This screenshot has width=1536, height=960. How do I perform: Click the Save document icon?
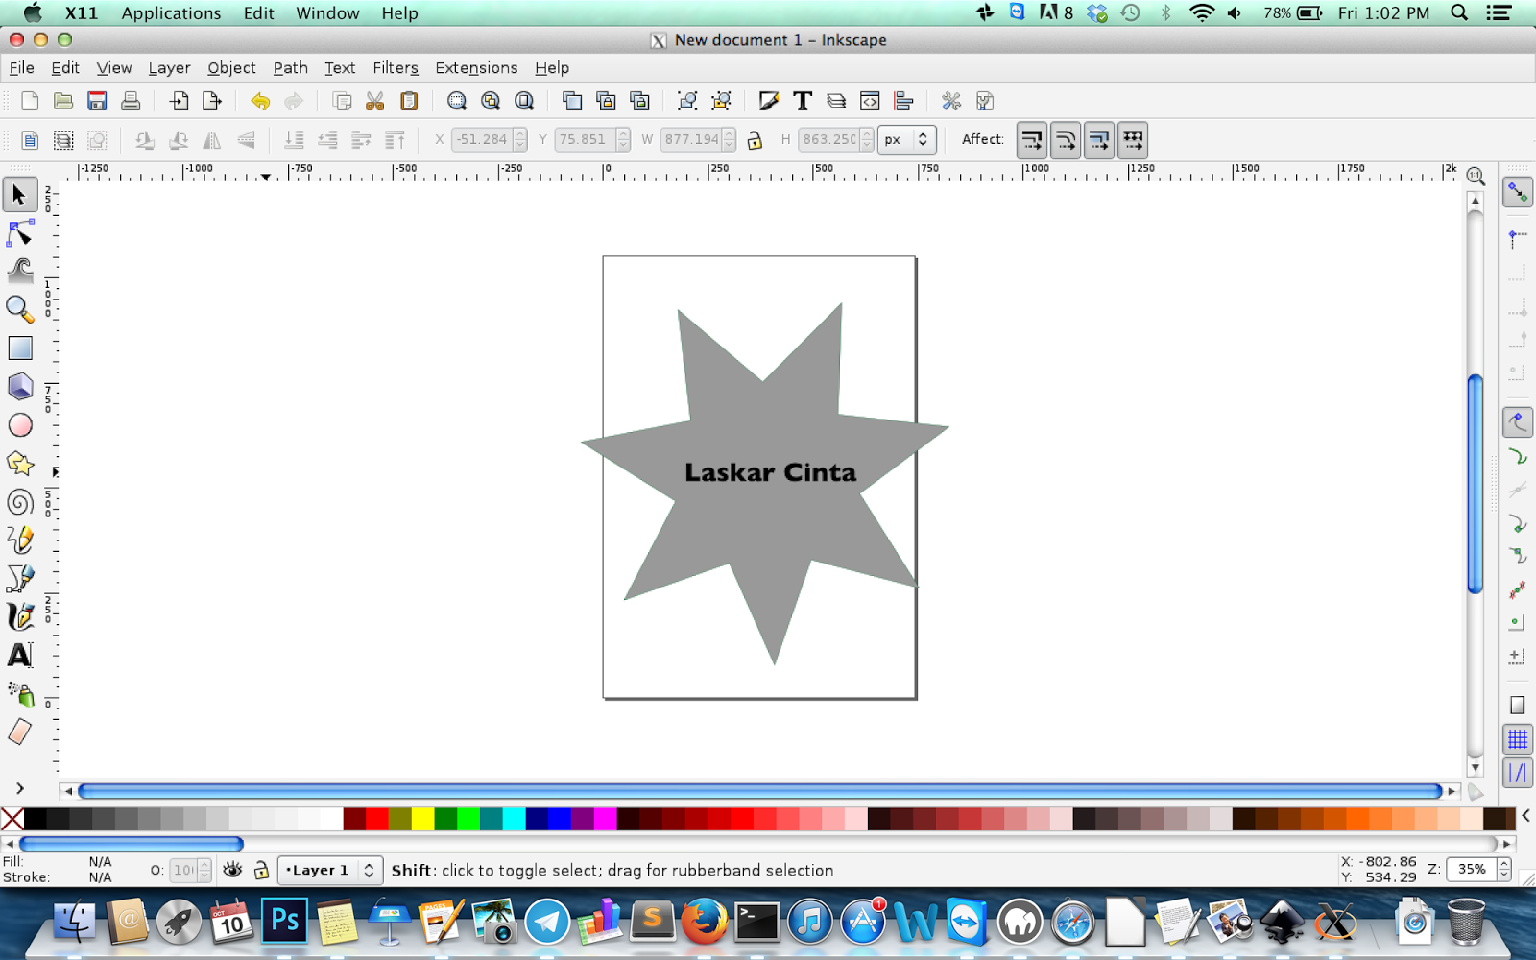97,101
